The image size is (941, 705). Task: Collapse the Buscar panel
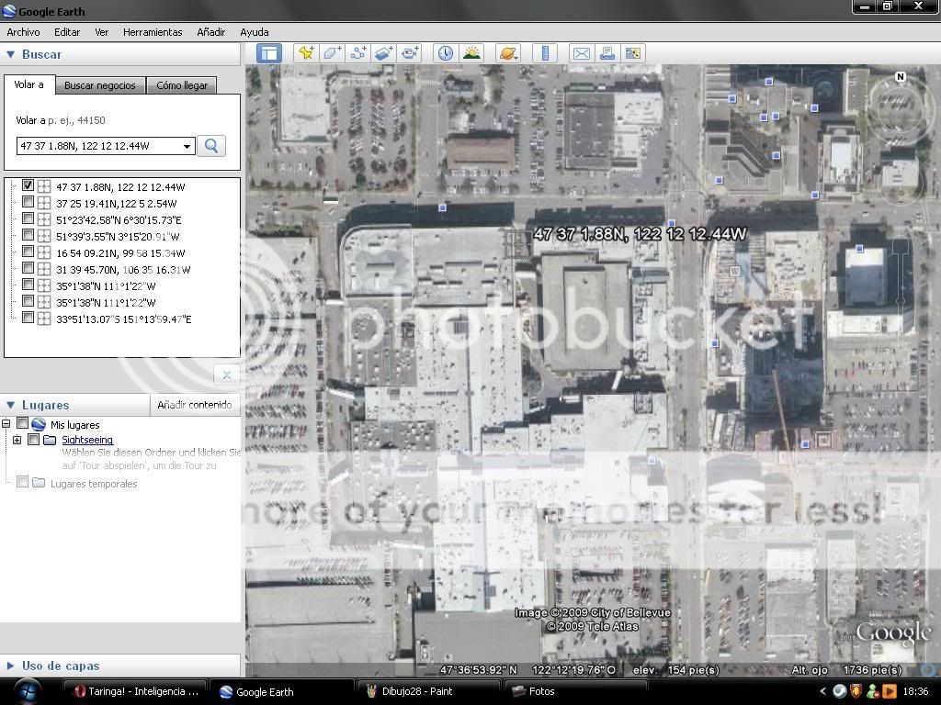point(10,54)
